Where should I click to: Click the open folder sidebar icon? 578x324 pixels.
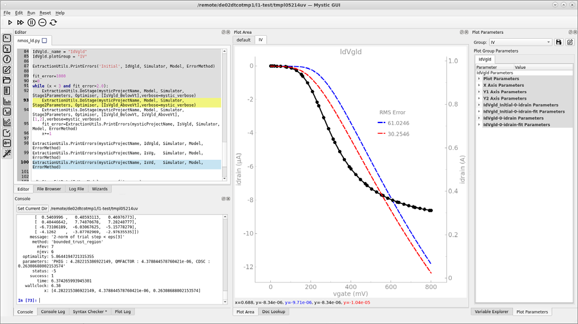tap(7, 80)
